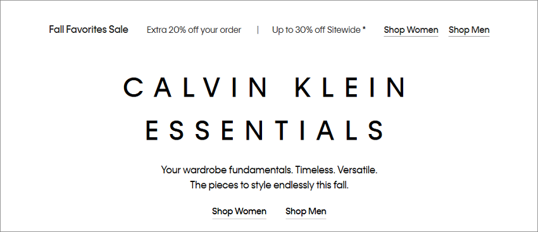Click the 20% figure in the offer
Viewport: 538px width, 232px height.
click(177, 30)
